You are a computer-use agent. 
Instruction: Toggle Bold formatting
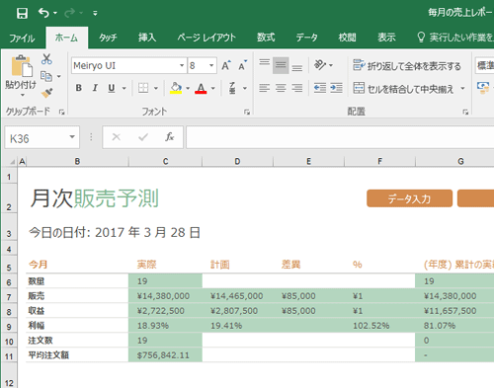pyautogui.click(x=78, y=88)
